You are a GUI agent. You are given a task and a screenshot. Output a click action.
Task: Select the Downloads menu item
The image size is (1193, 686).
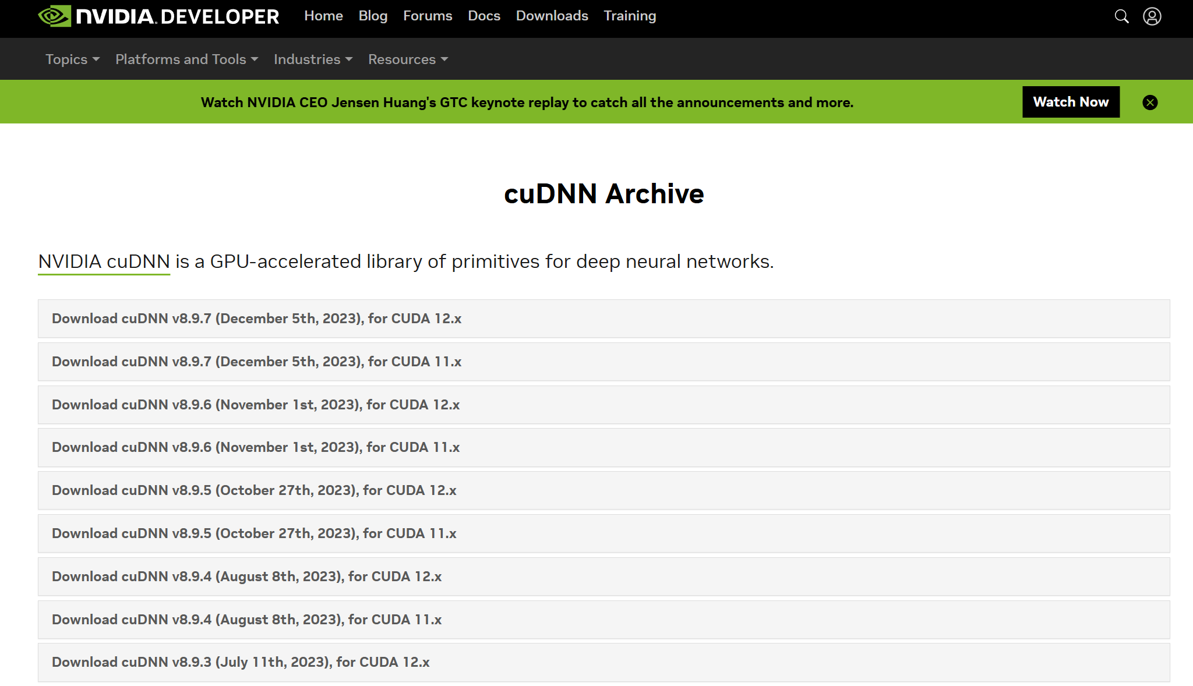tap(552, 16)
